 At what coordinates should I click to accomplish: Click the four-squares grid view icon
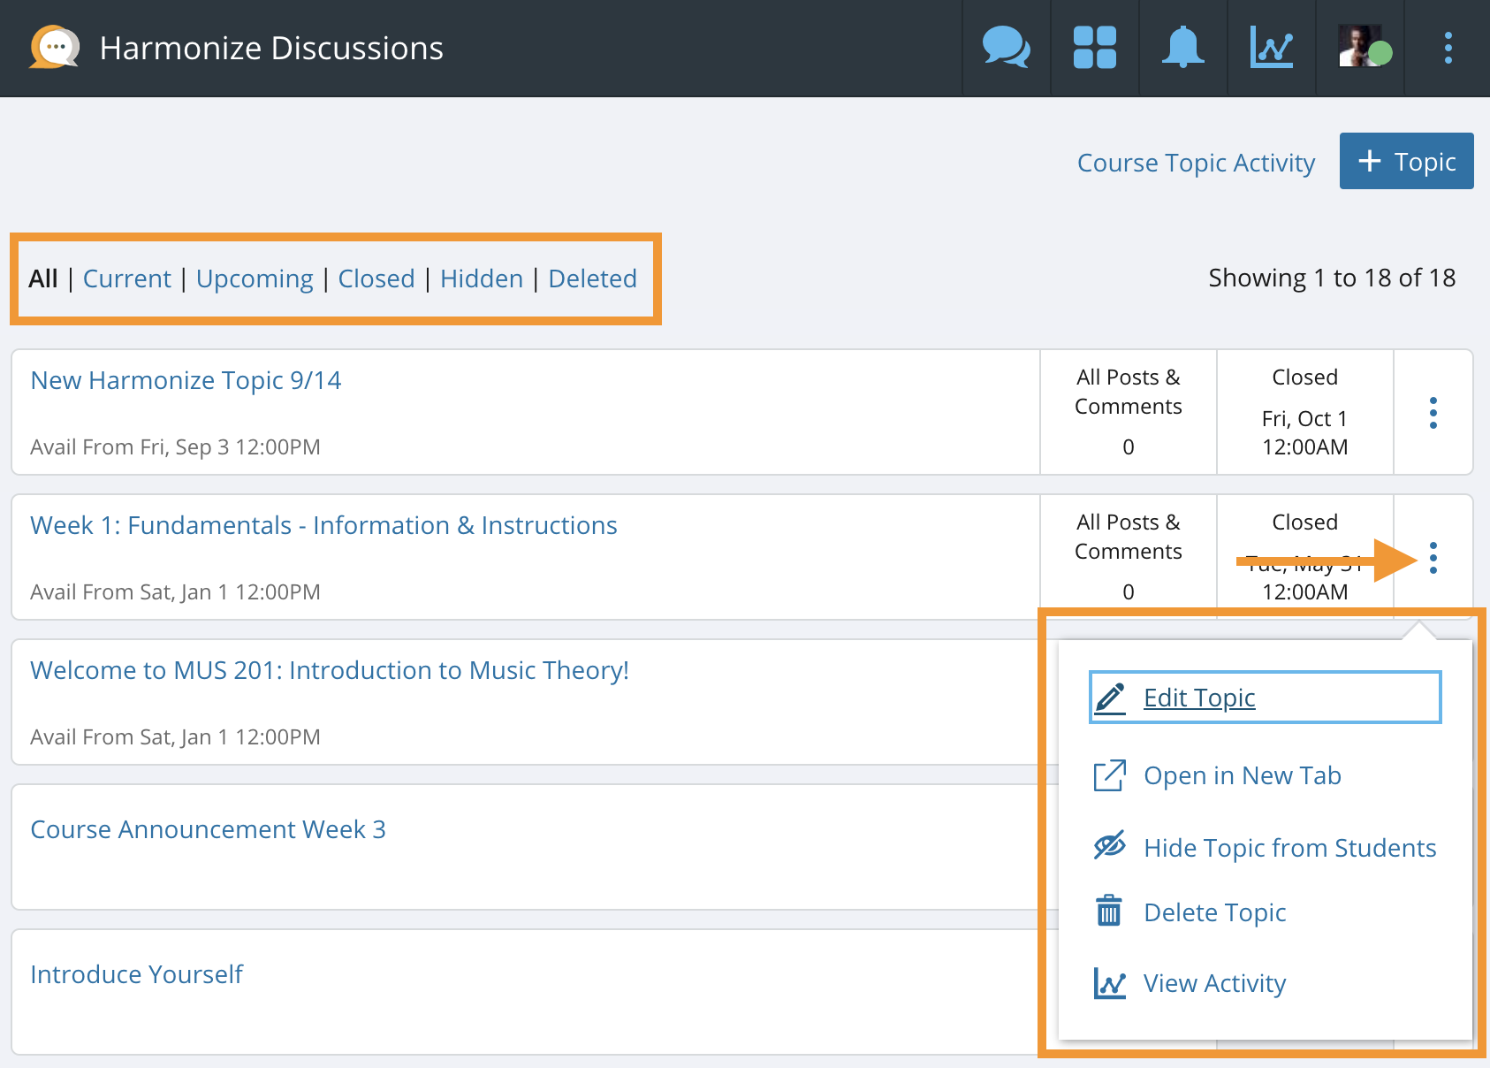tap(1094, 48)
